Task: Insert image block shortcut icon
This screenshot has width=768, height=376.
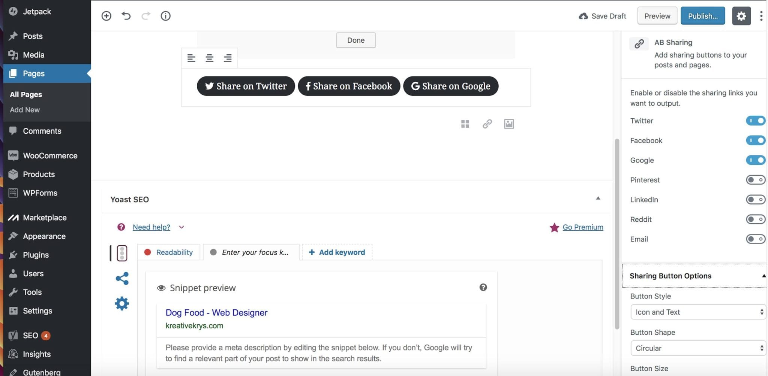Action: tap(508, 124)
